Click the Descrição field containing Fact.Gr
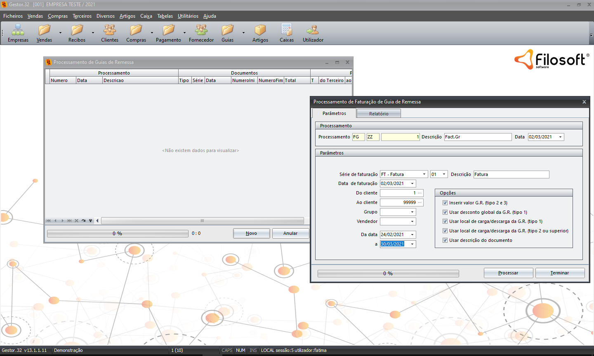Screen dimensions: 594x356 tap(478, 137)
